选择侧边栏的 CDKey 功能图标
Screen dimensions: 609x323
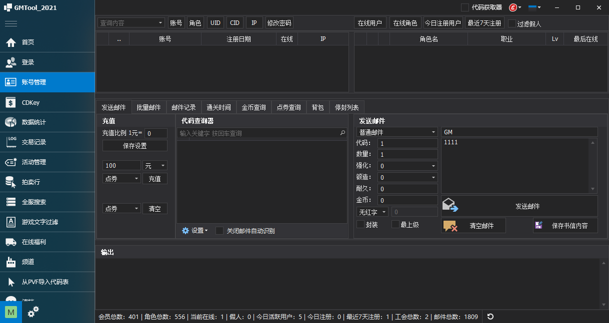(11, 102)
